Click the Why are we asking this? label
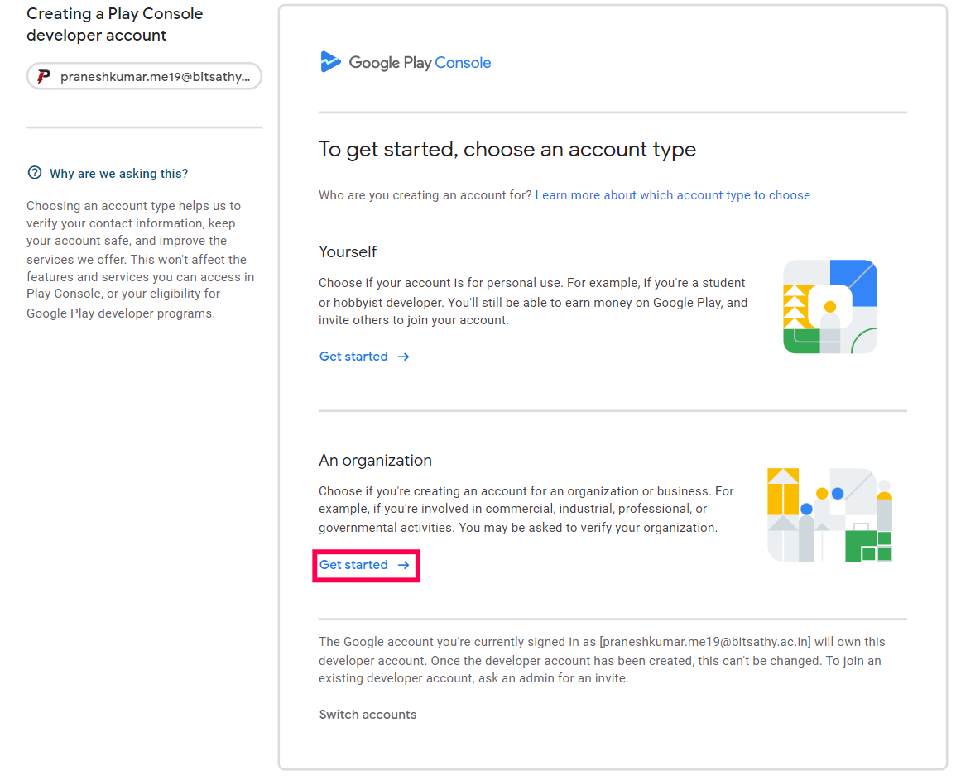956x780 pixels. pos(118,174)
